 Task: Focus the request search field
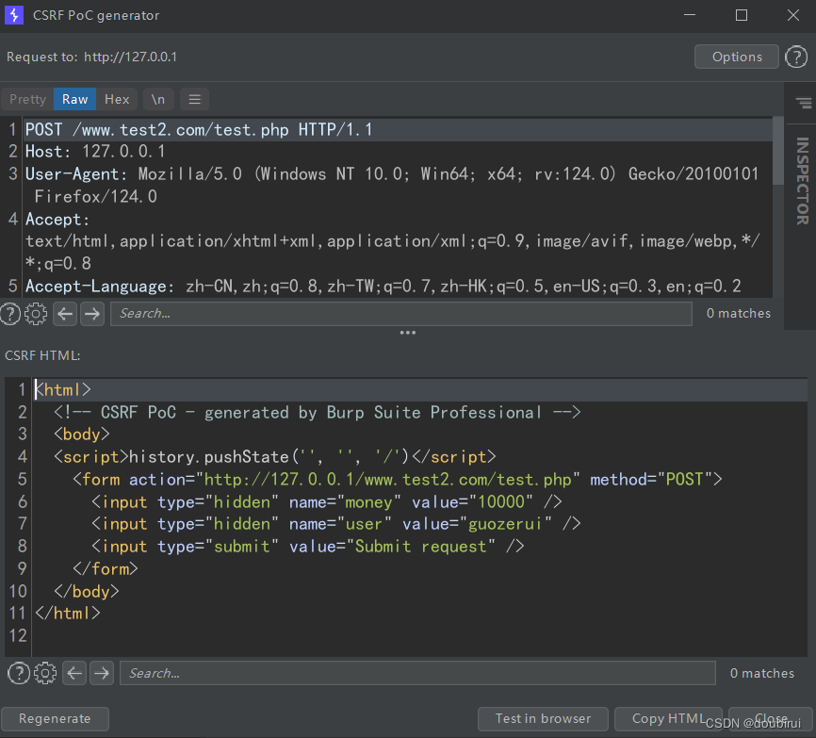(x=401, y=314)
